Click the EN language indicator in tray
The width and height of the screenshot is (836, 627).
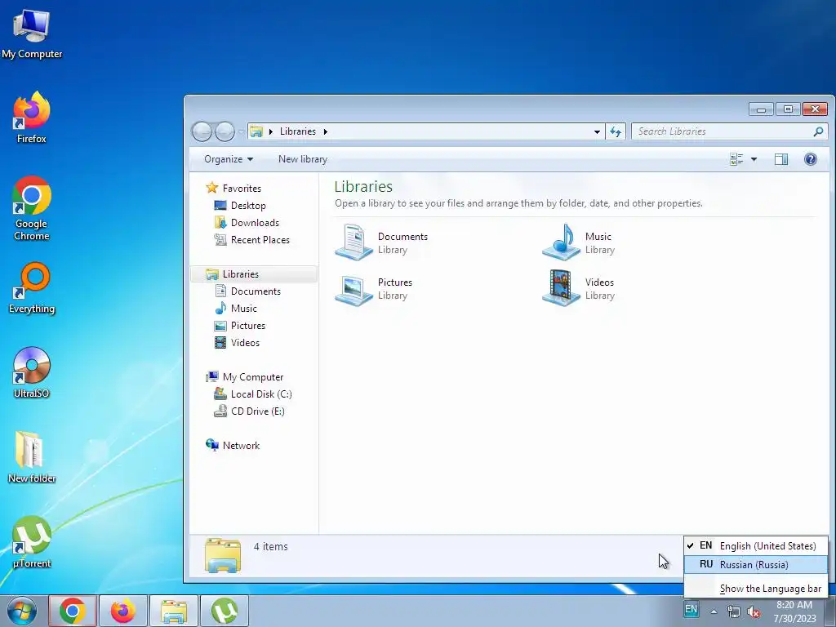tap(691, 609)
